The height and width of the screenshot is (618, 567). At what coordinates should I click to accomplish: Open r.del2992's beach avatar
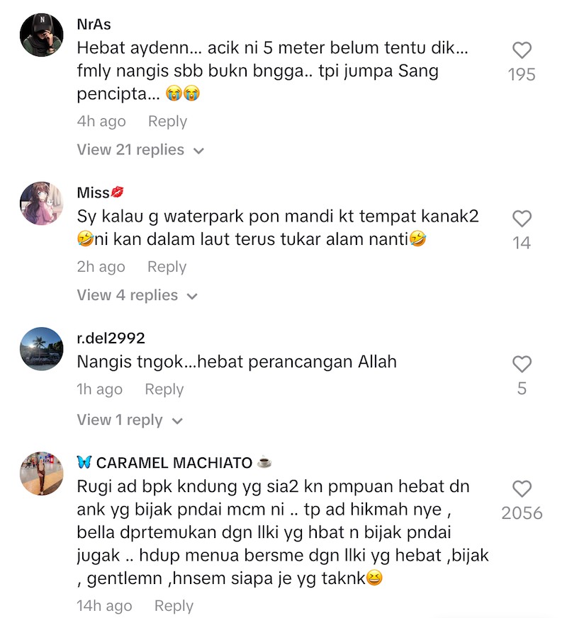point(41,349)
